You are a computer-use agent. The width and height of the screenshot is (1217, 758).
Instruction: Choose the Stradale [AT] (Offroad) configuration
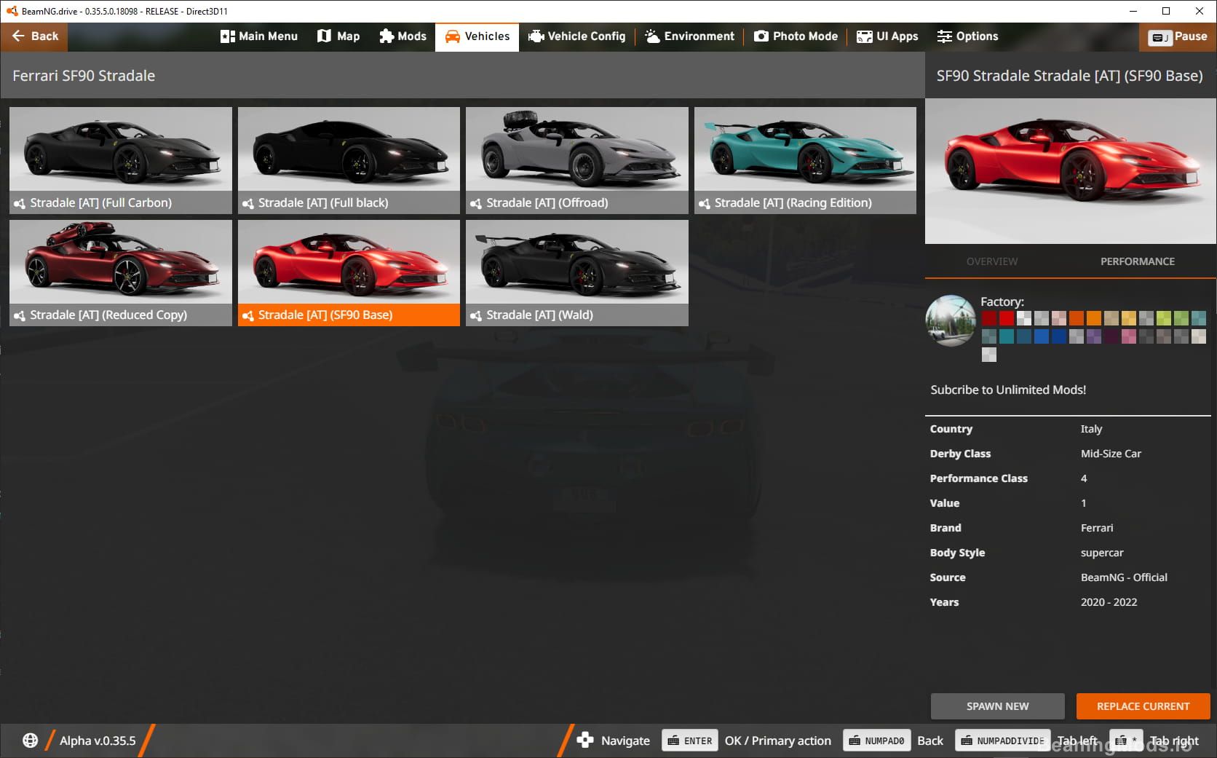tap(577, 160)
